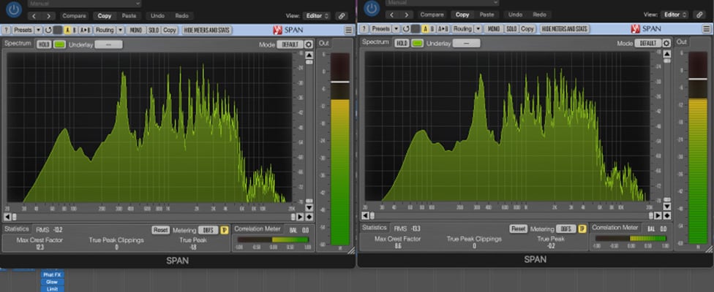
Task: Toggle HOLD in right SPAN spectrum
Action: (x=402, y=43)
